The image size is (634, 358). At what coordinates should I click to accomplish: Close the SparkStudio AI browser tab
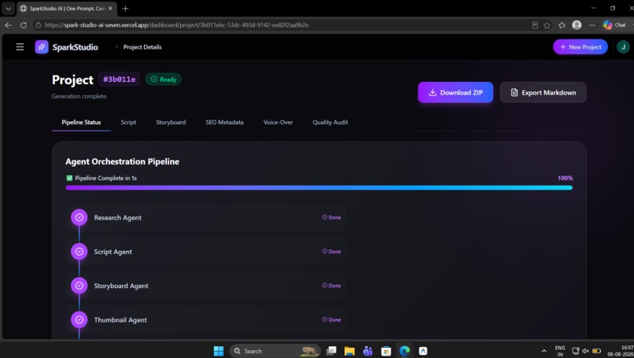click(x=110, y=8)
